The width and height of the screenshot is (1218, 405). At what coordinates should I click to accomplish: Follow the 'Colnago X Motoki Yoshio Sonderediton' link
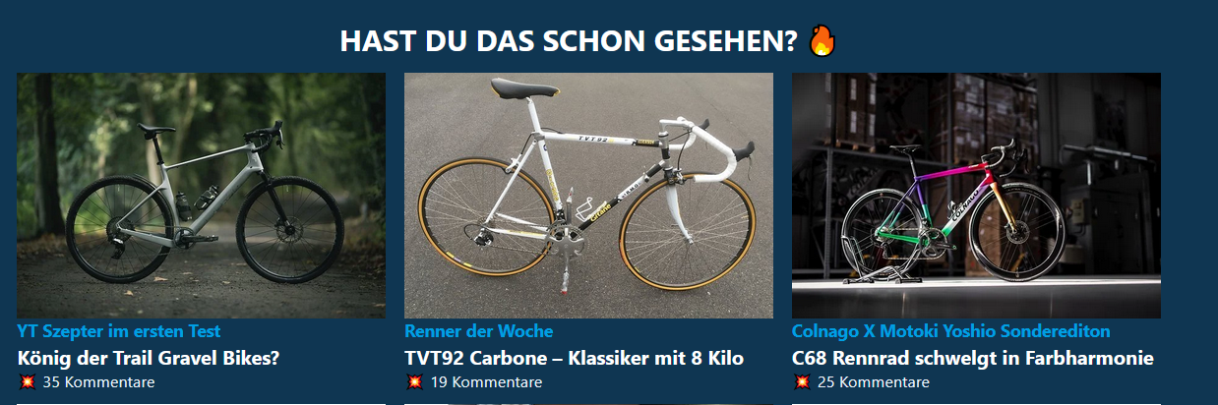951,331
